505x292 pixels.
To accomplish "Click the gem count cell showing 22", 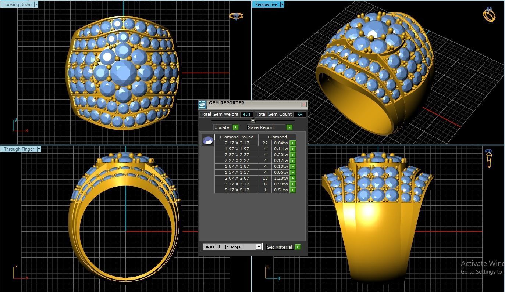I will 265,143.
